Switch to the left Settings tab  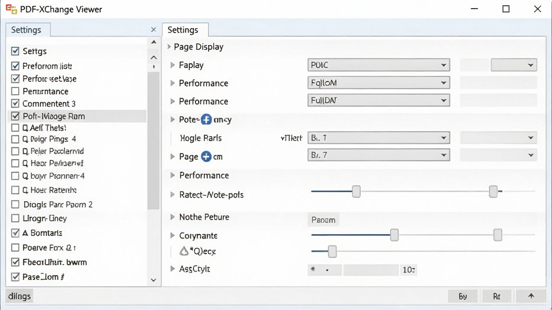point(28,30)
